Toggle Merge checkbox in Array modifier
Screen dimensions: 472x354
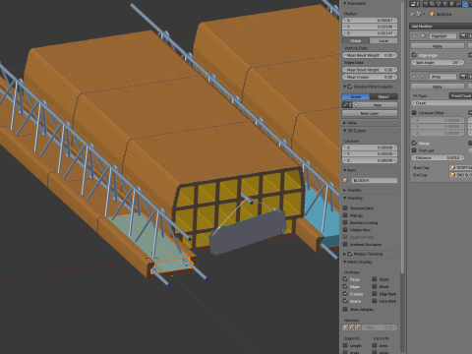414,143
